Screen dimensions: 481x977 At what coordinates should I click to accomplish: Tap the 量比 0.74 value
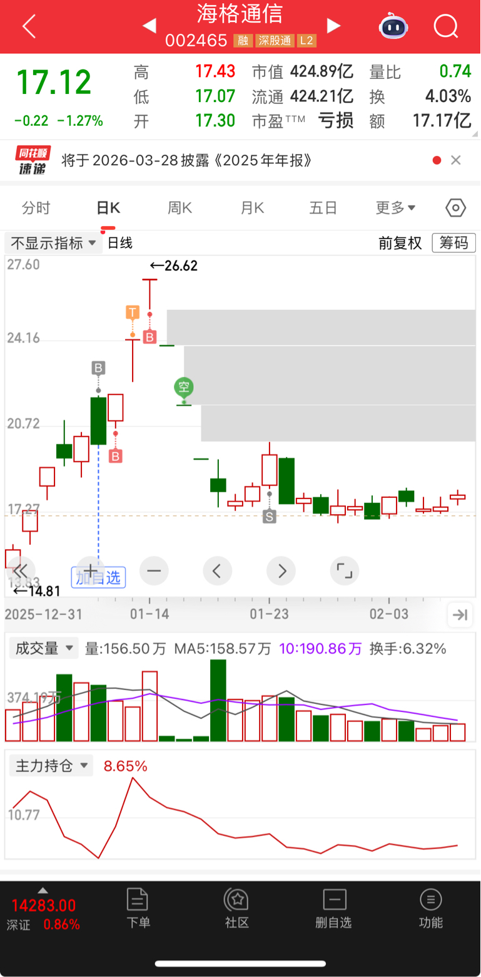[x=455, y=72]
